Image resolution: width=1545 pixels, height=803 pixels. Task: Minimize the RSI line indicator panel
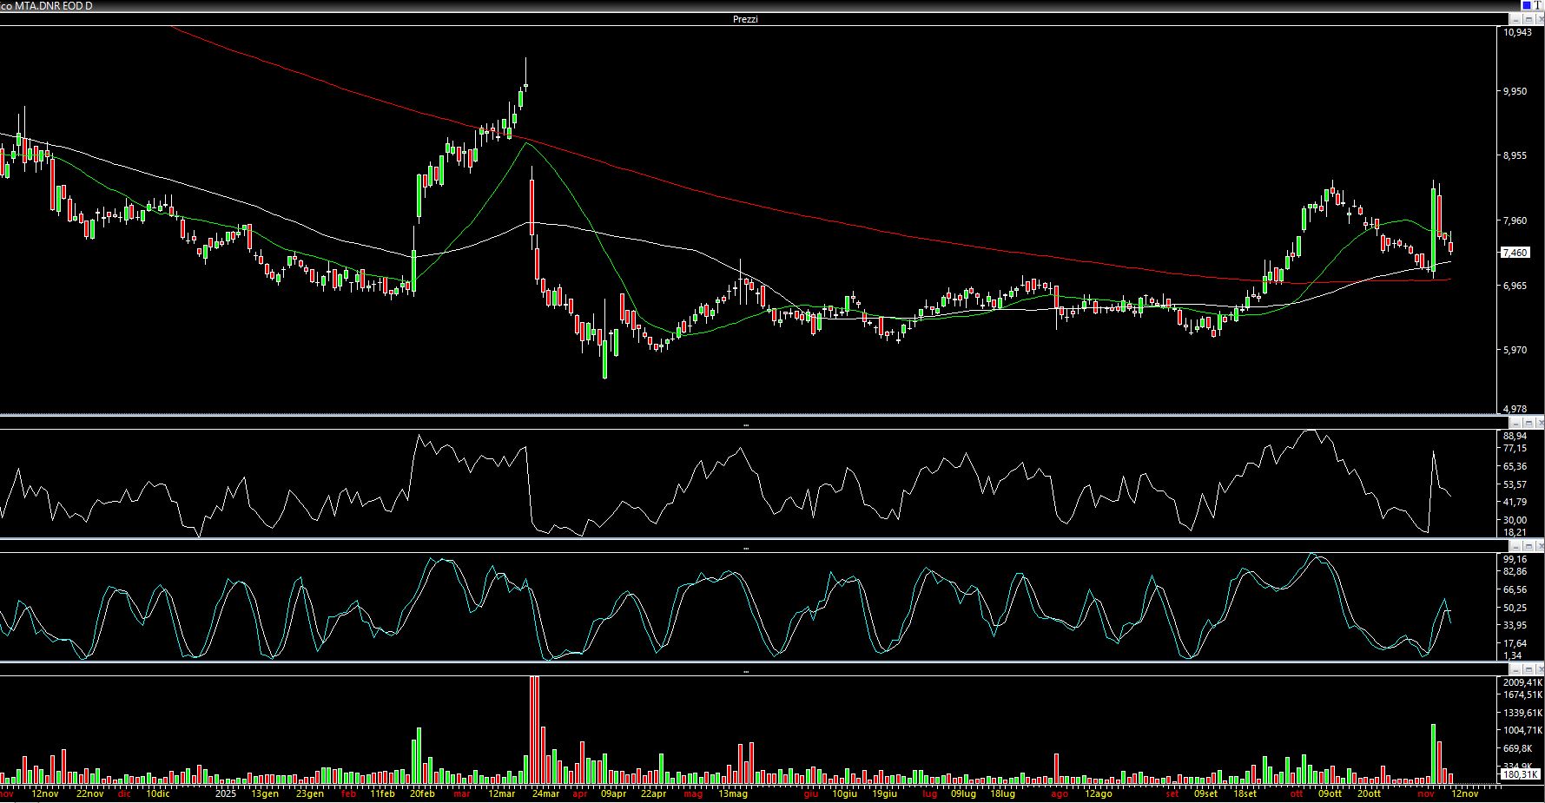click(1515, 423)
